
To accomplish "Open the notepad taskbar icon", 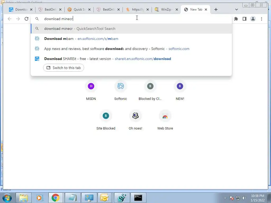I will pos(73,198).
